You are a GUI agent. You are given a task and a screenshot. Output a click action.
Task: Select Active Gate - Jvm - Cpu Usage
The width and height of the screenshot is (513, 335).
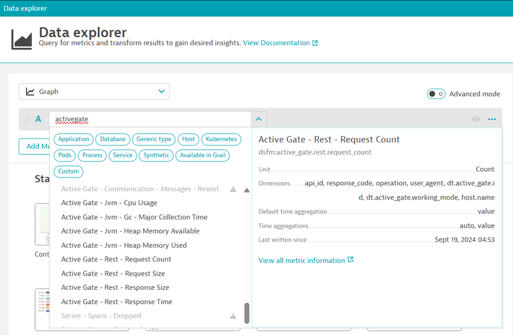coord(109,203)
